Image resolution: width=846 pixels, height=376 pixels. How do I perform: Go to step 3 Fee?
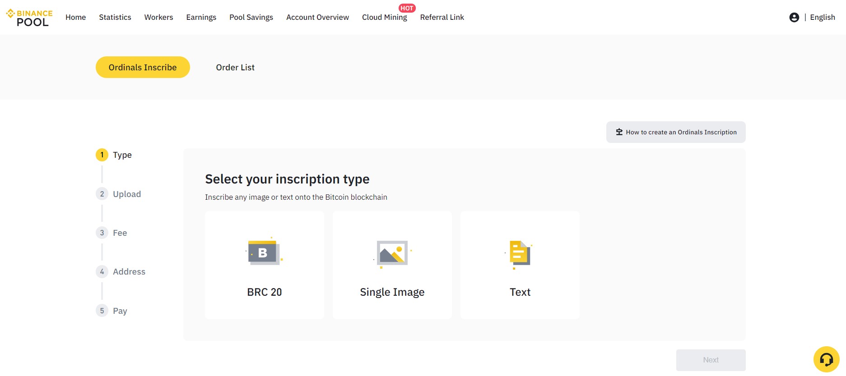(112, 233)
